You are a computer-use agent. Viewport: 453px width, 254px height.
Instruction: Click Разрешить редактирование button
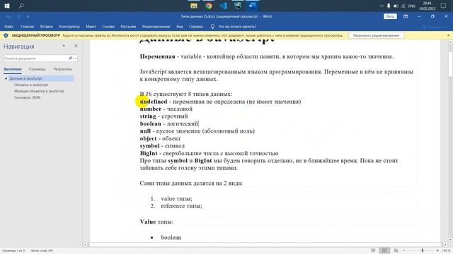(x=376, y=35)
